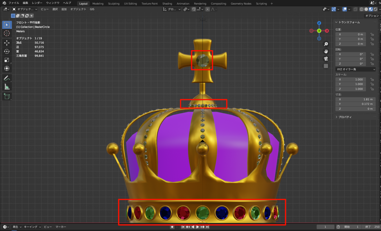381x231 pixels.
Task: Select the Scale tool
Action: [x=7, y=60]
